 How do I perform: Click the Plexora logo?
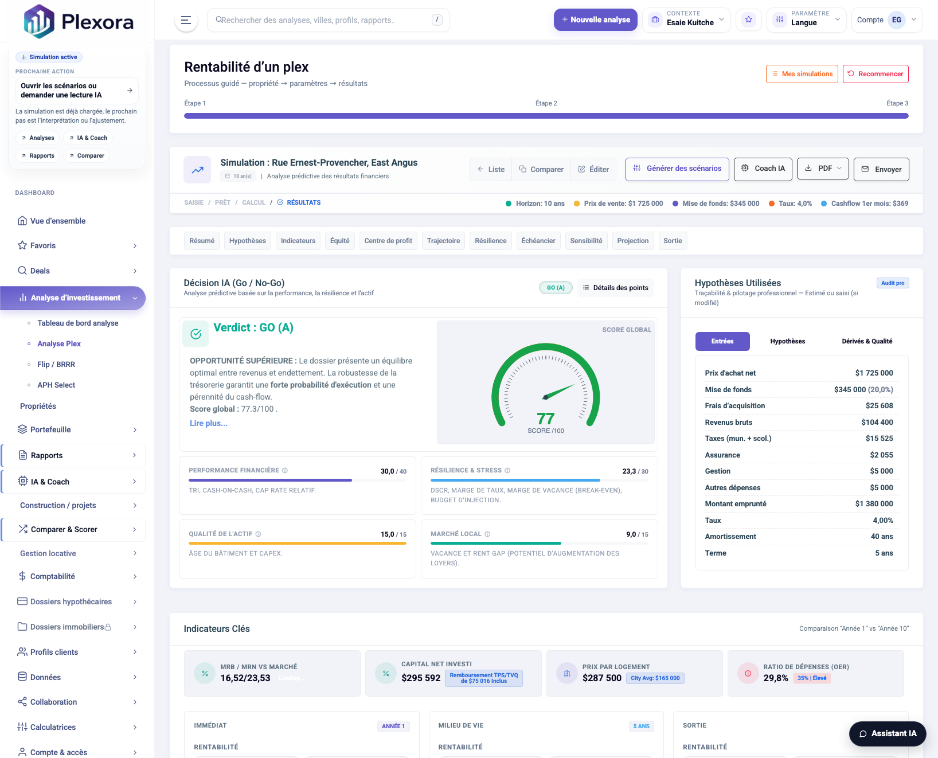79,22
